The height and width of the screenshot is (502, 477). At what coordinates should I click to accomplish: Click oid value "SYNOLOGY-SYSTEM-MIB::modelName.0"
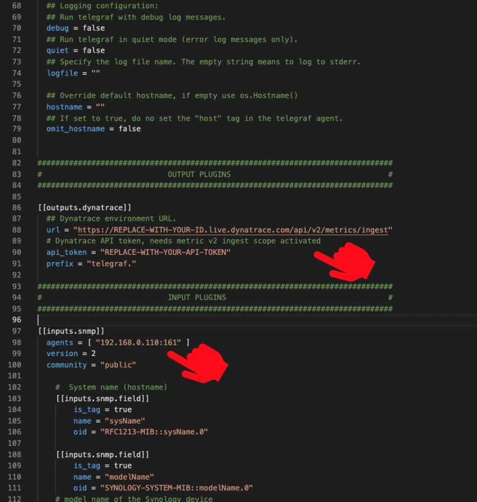(x=176, y=488)
